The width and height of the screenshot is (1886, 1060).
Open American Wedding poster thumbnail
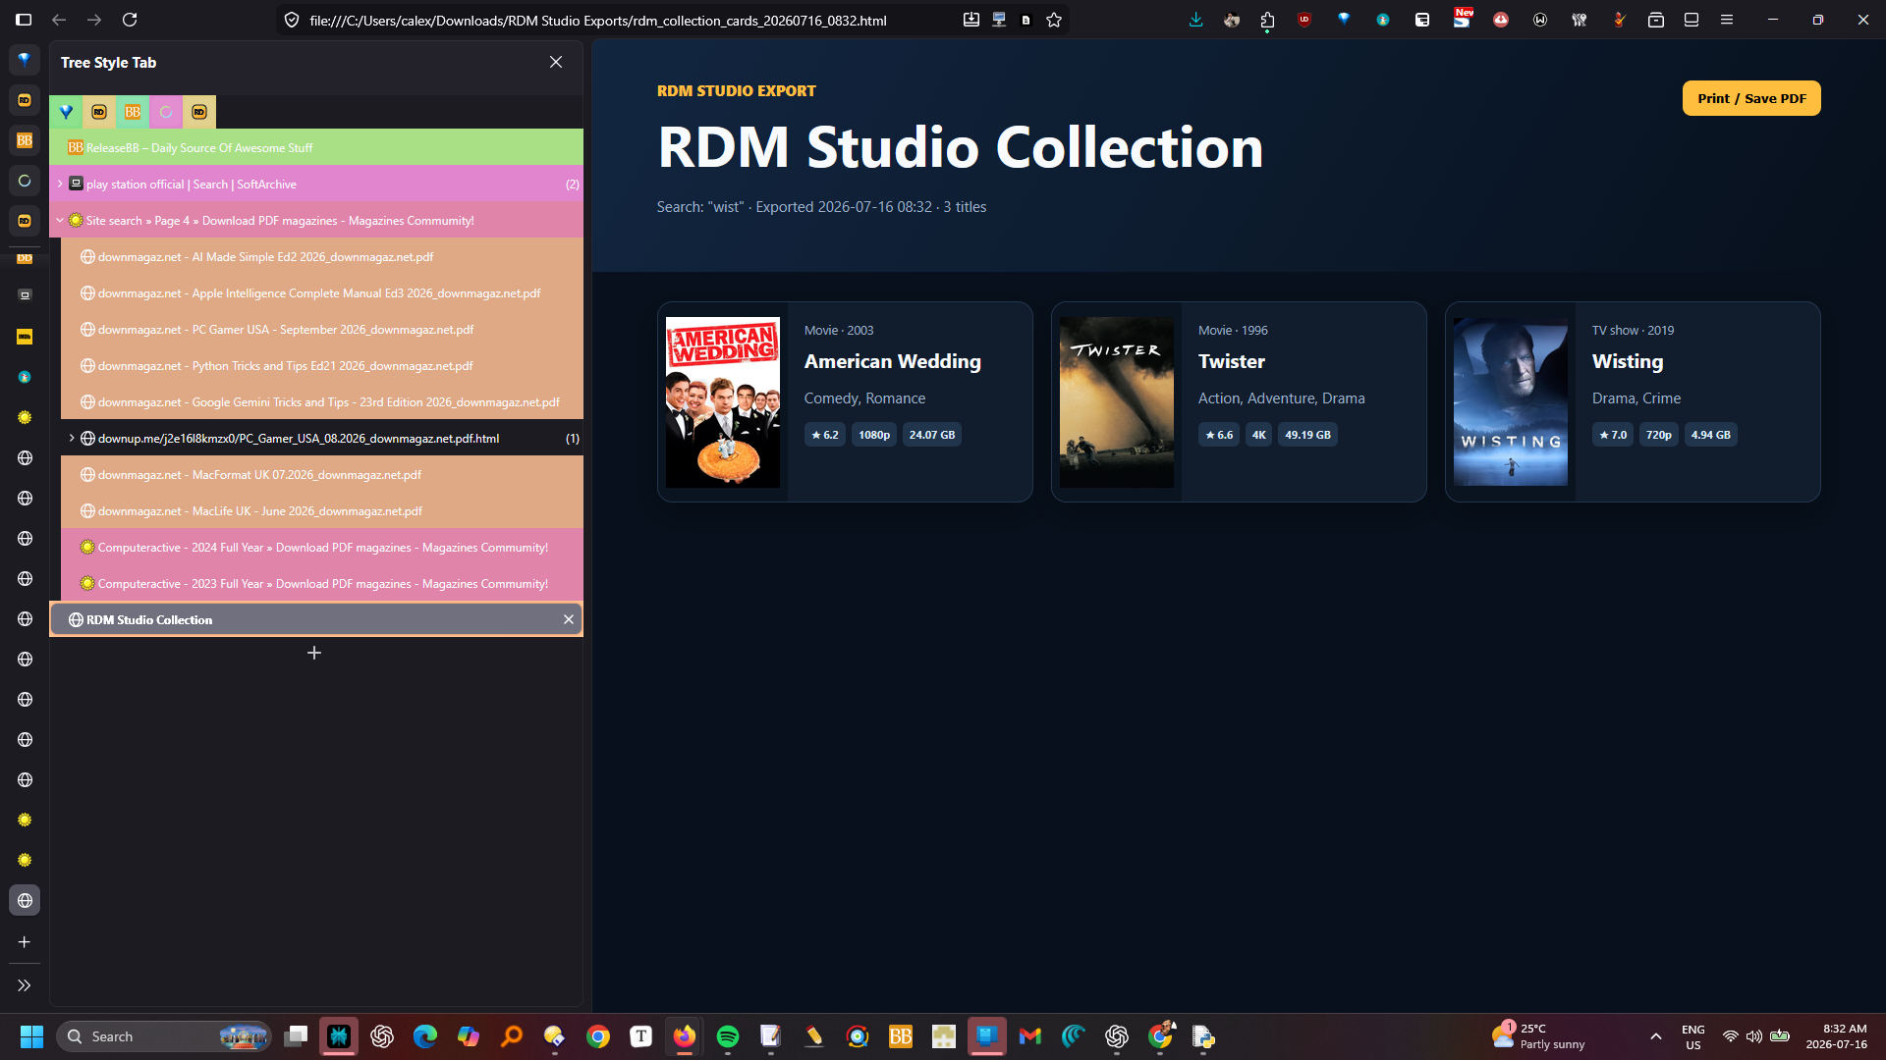tap(723, 401)
